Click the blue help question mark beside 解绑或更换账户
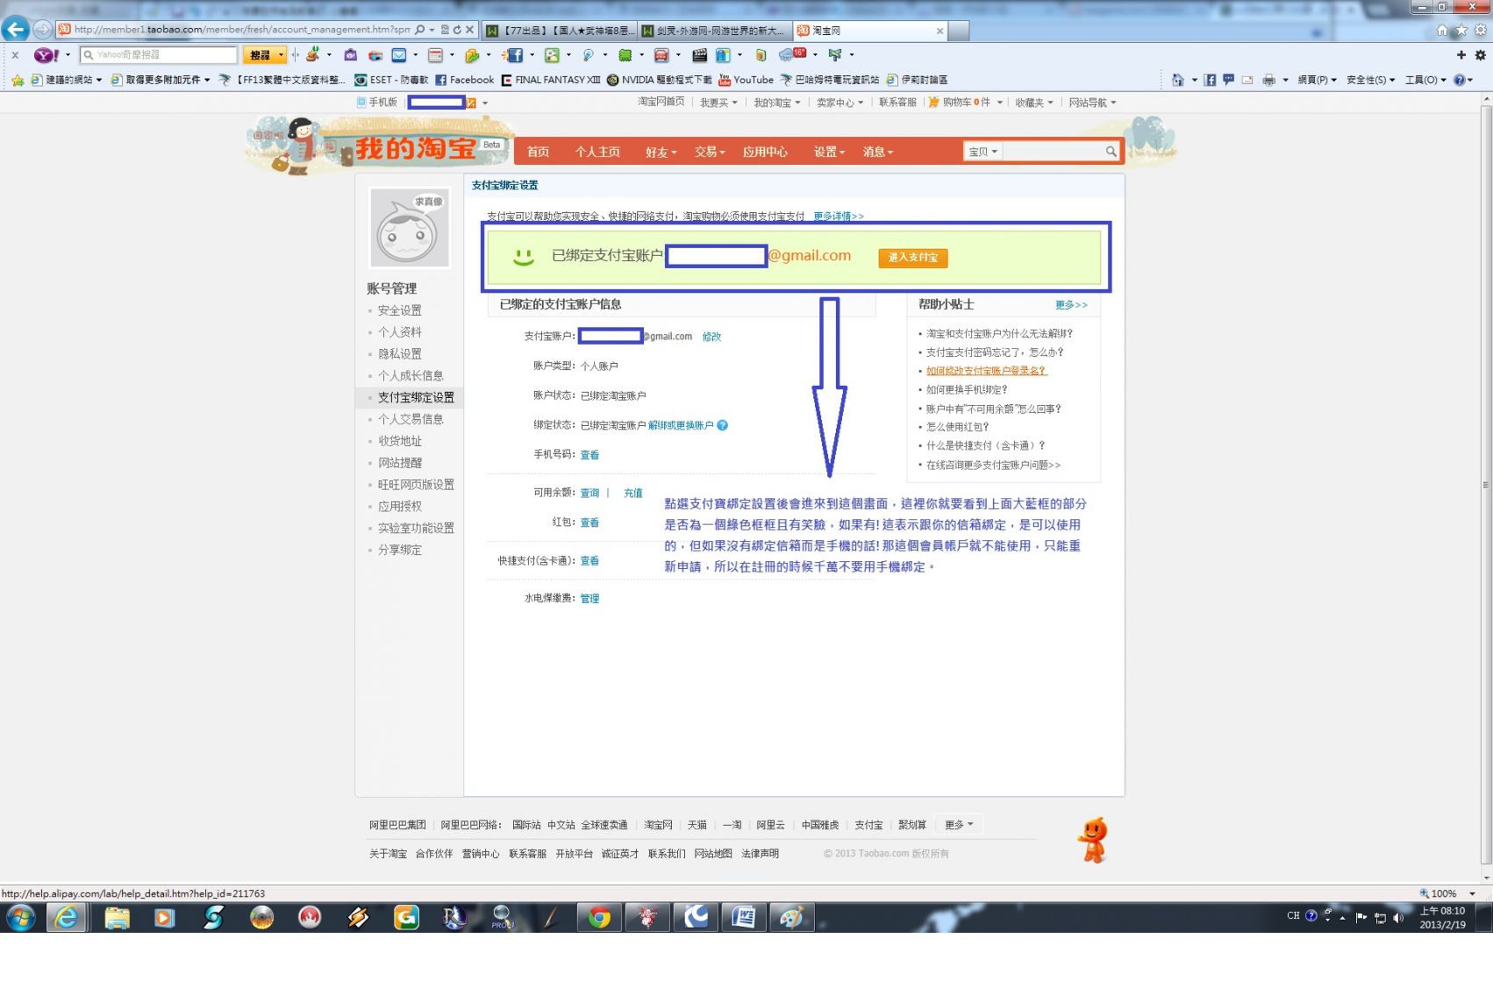Image resolution: width=1493 pixels, height=988 pixels. point(723,425)
